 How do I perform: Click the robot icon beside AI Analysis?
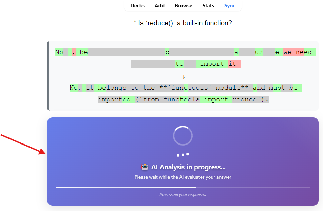(145, 167)
